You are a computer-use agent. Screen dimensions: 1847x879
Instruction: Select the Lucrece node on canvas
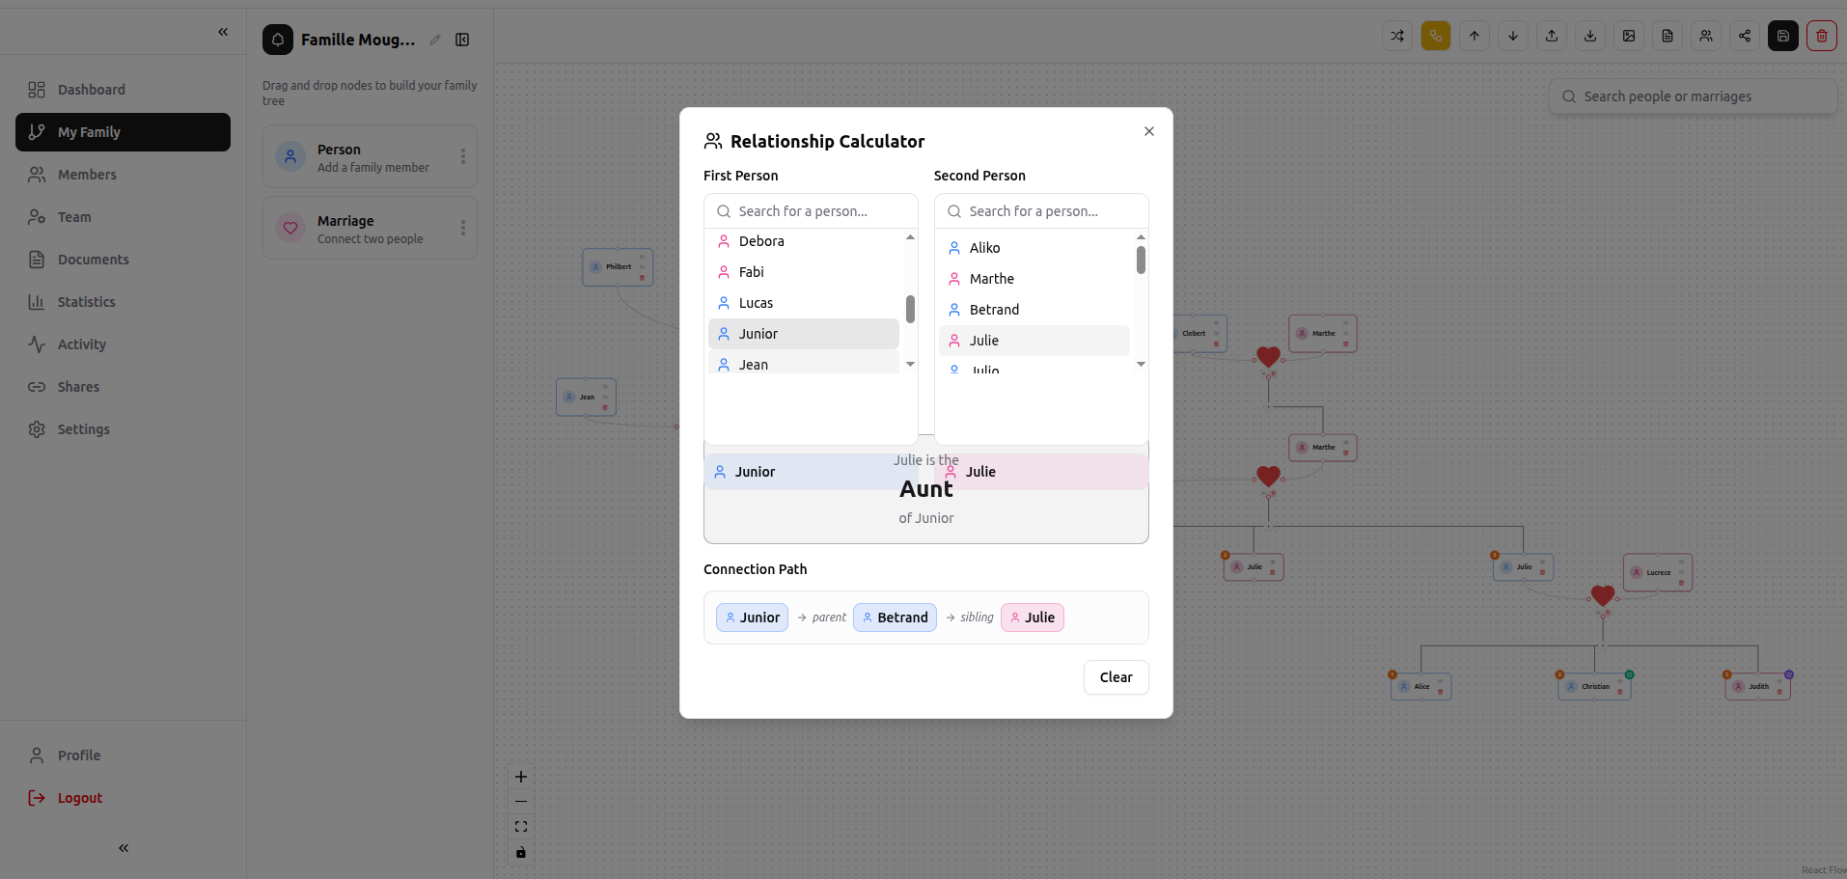(1658, 573)
